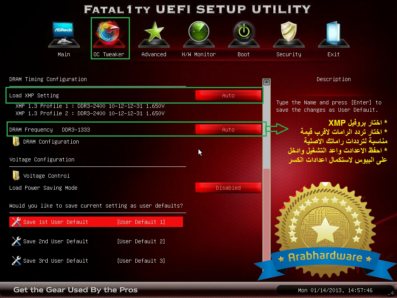Change Load Power Saving Mode Disabled value
This screenshot has height=298, width=397.
pos(228,188)
